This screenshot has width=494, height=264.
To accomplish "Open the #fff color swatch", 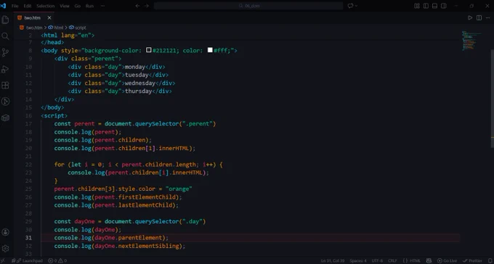I will click(x=210, y=50).
